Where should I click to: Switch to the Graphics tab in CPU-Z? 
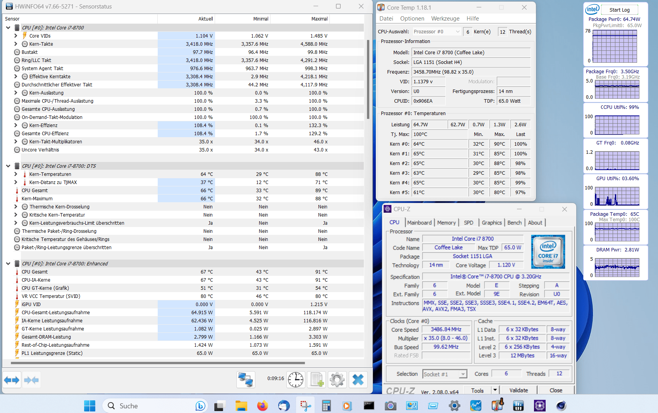492,223
